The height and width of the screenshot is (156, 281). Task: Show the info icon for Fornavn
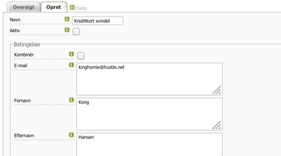coord(71,100)
